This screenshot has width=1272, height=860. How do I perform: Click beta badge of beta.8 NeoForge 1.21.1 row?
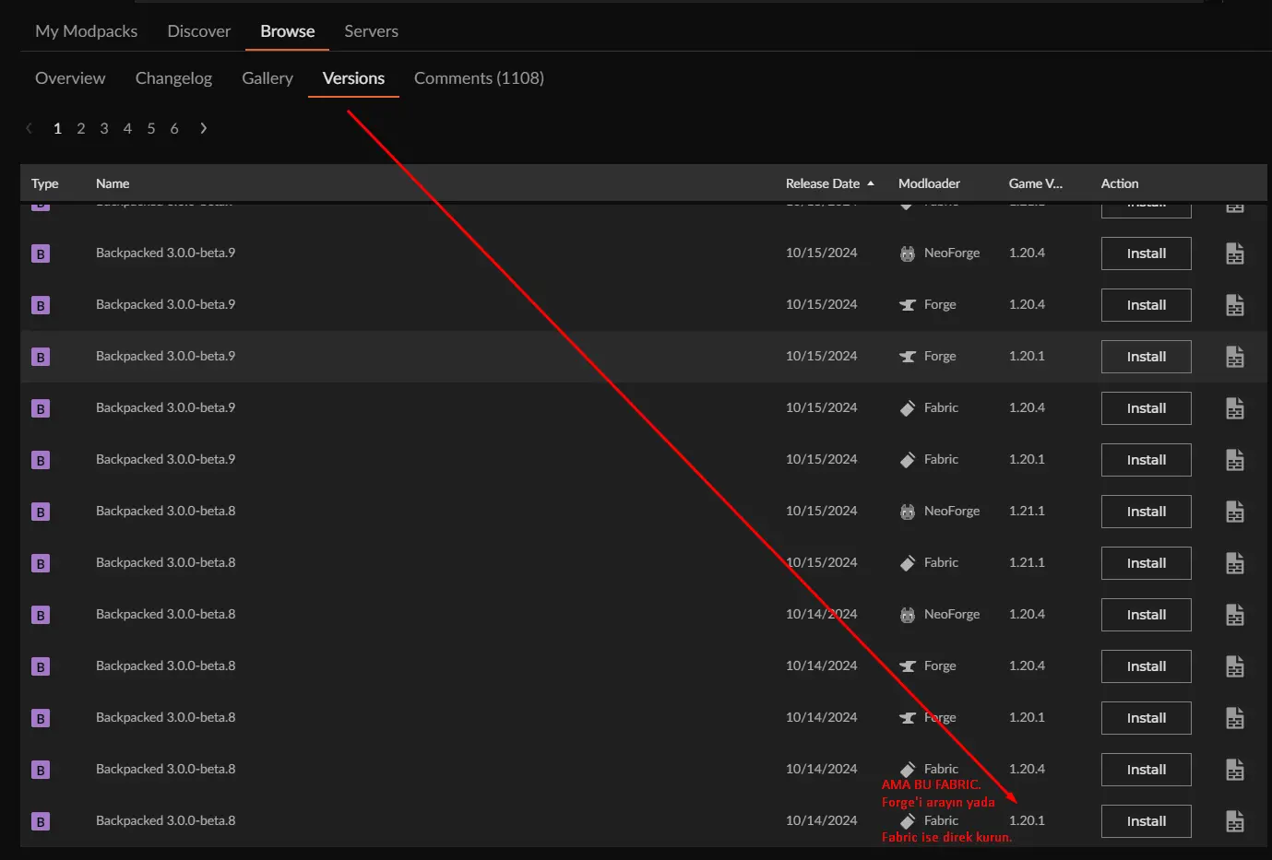[41, 512]
